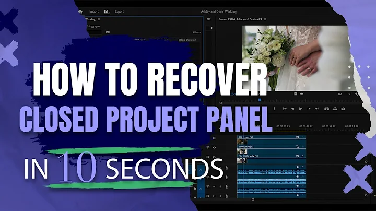Go to Out point
The width and height of the screenshot is (376, 211).
[316, 109]
